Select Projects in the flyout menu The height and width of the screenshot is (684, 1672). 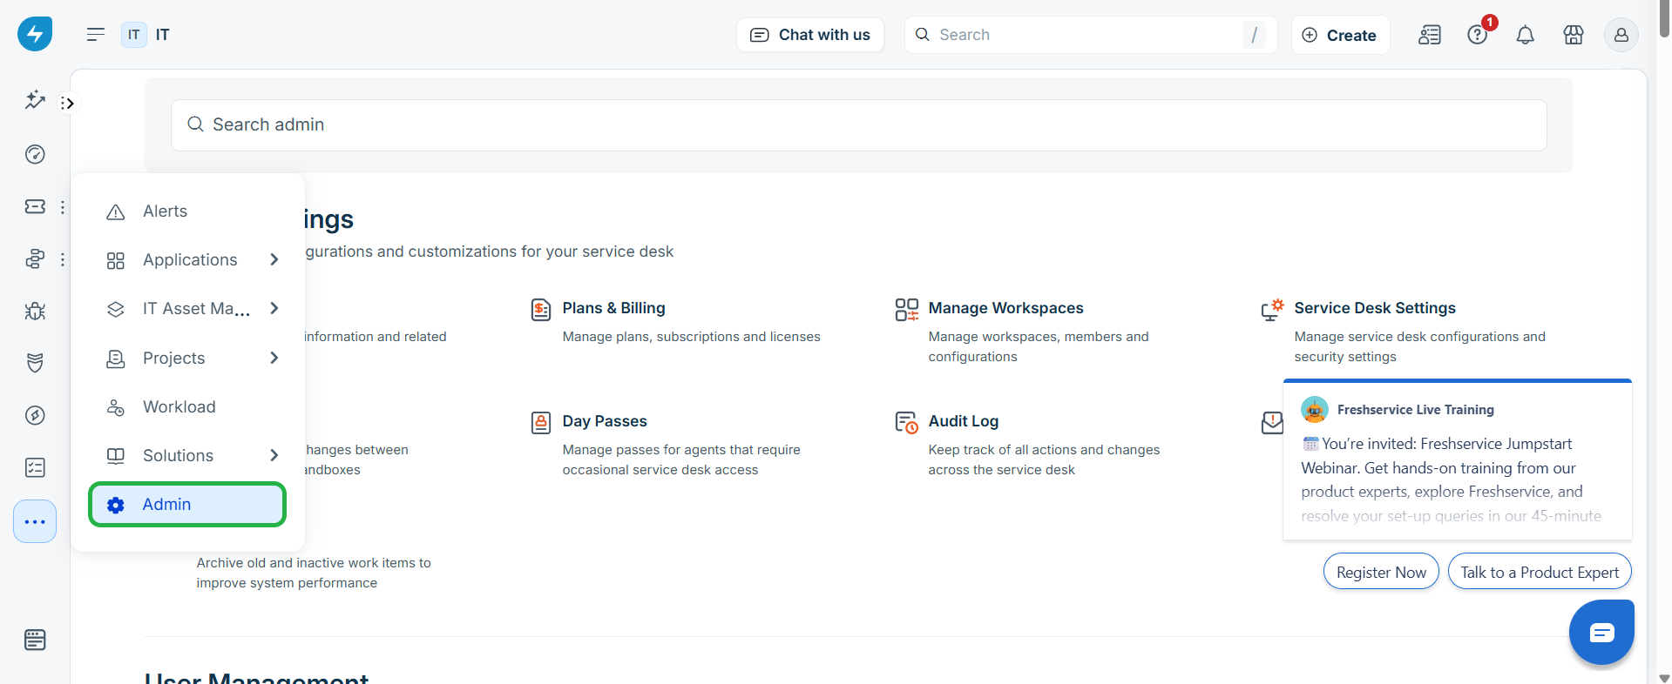(187, 358)
